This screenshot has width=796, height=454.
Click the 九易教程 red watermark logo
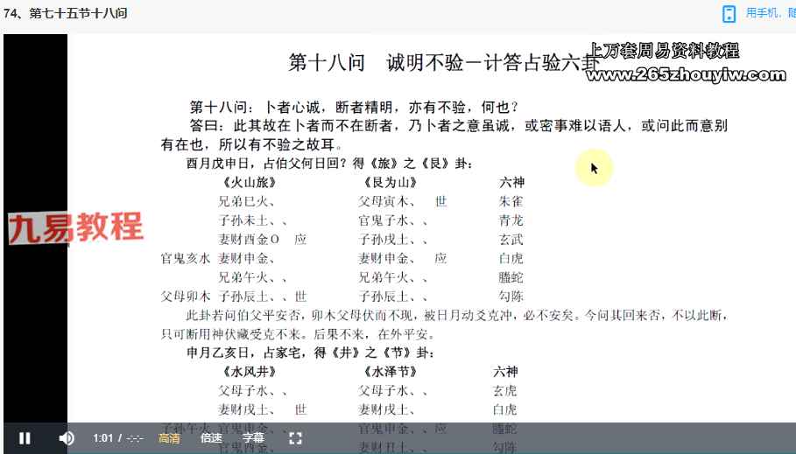click(x=76, y=227)
